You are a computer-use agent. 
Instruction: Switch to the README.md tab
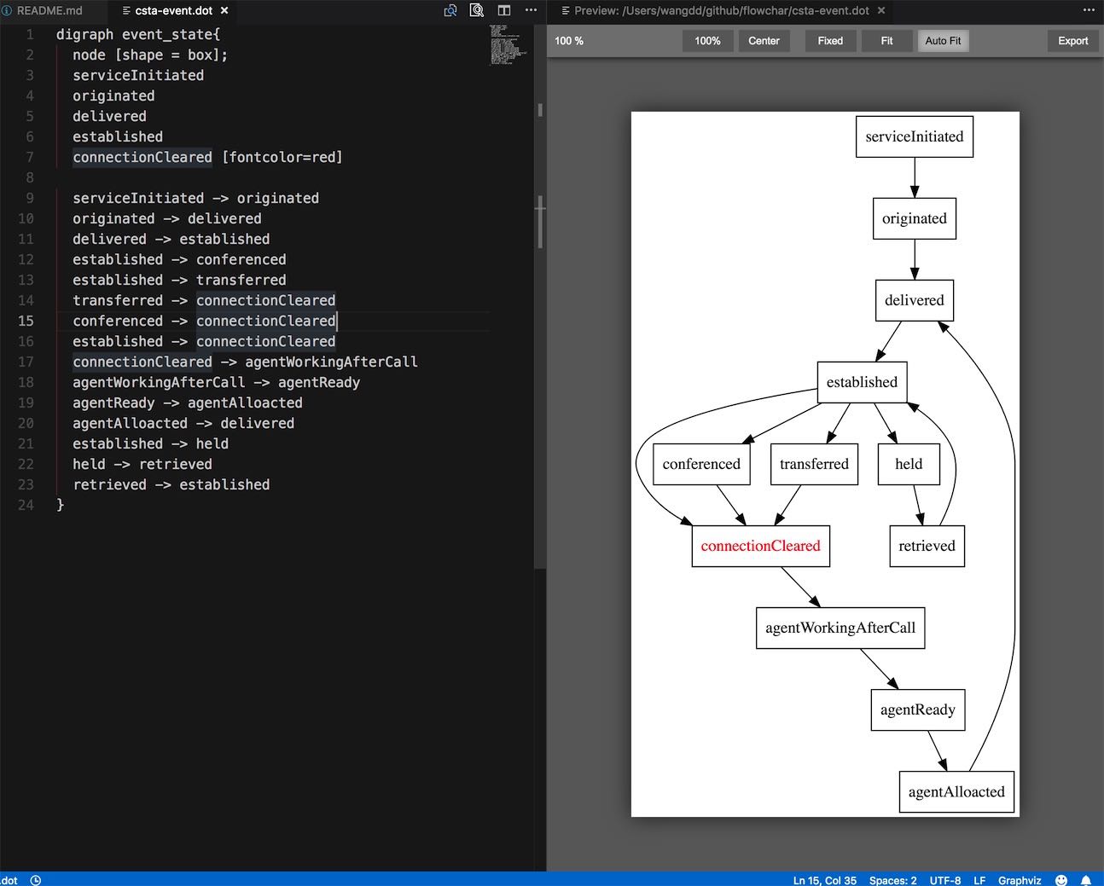tap(49, 11)
